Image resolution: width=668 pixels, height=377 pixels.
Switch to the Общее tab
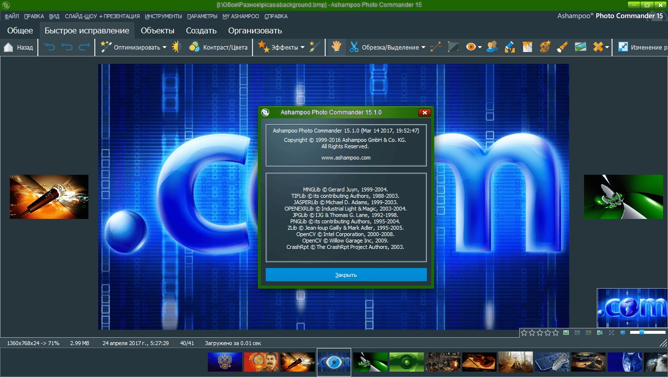tap(20, 30)
